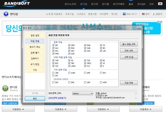Open the SDK top menu

pyautogui.click(x=151, y=4)
